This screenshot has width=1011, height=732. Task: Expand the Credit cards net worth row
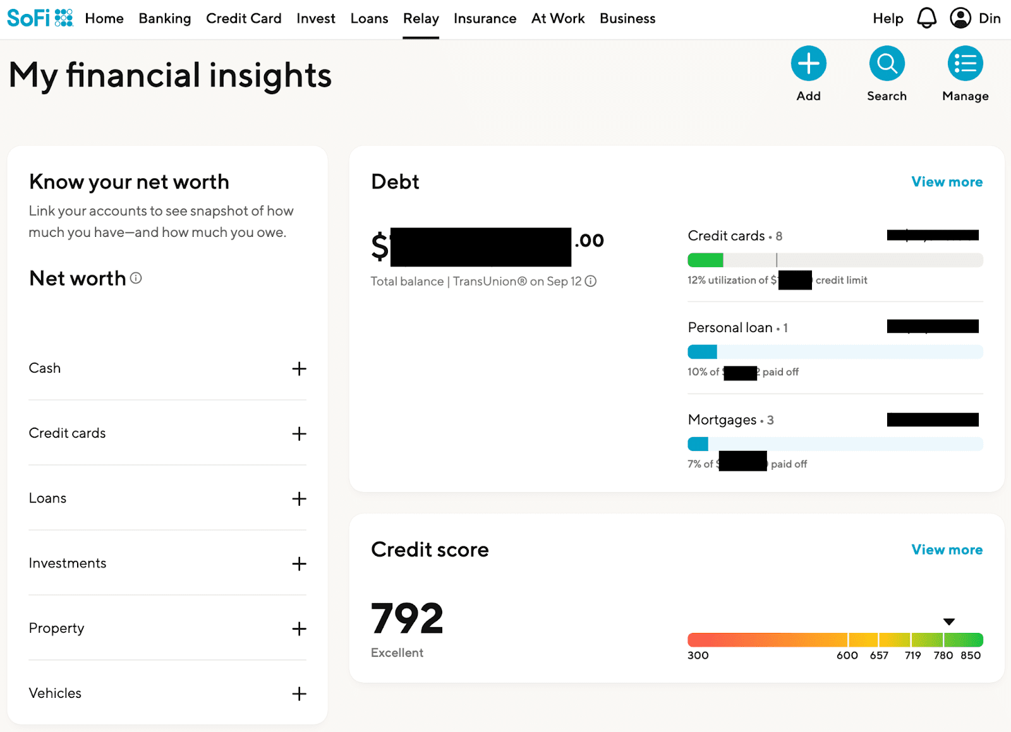point(299,434)
